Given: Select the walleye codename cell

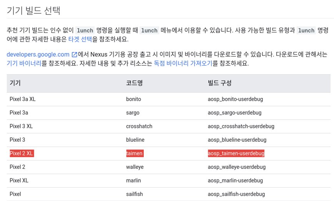Looking at the screenshot, I should [135, 167].
